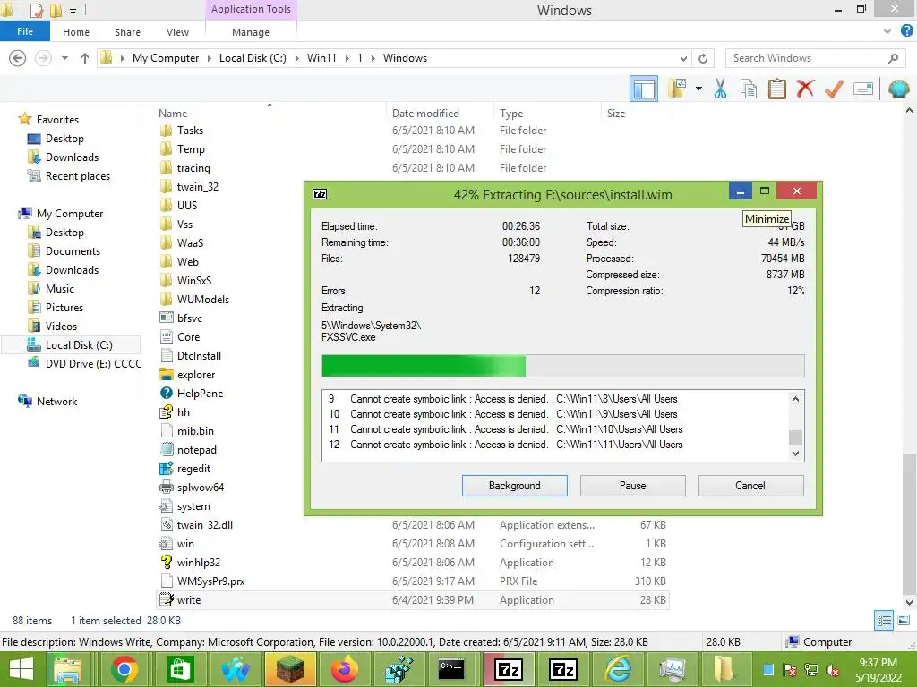This screenshot has width=917, height=687.
Task: Click the Background button in 7-Zip dialog
Action: coord(515,486)
